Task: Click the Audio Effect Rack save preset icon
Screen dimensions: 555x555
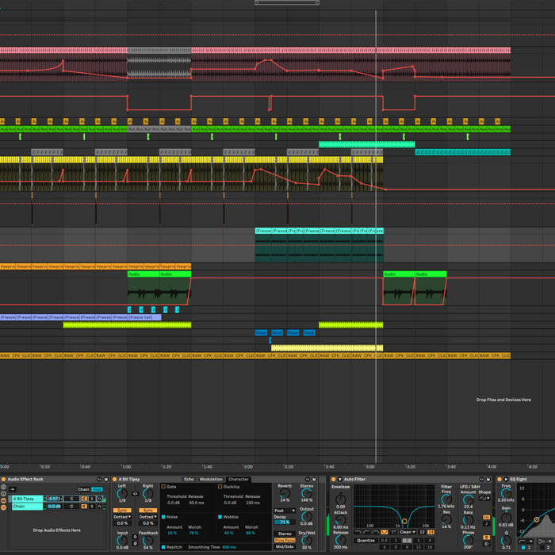Action: pos(105,480)
